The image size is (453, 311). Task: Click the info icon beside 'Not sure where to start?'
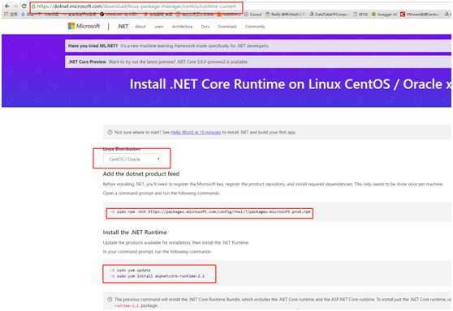[x=110, y=132]
